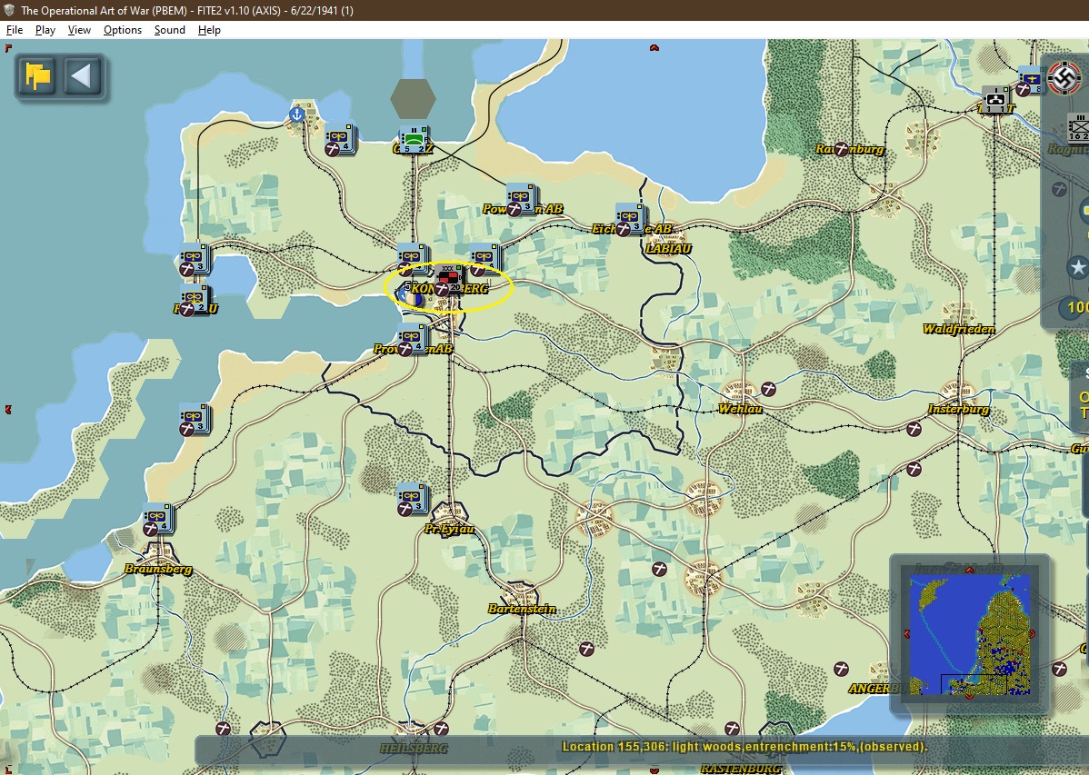Click the Braunsberg city label
This screenshot has height=775, width=1089.
pos(158,569)
